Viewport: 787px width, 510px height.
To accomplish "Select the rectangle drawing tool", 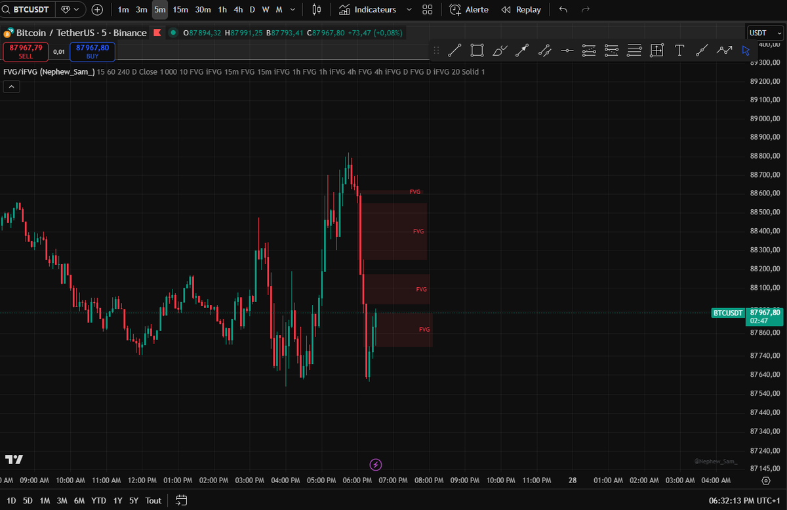I will click(477, 50).
